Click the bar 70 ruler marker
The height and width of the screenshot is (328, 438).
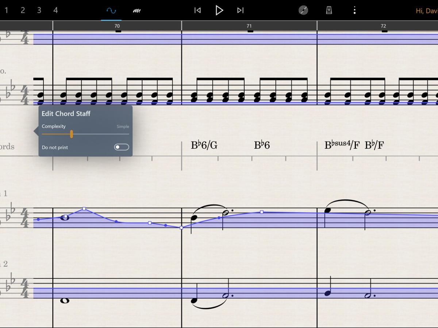click(x=117, y=26)
